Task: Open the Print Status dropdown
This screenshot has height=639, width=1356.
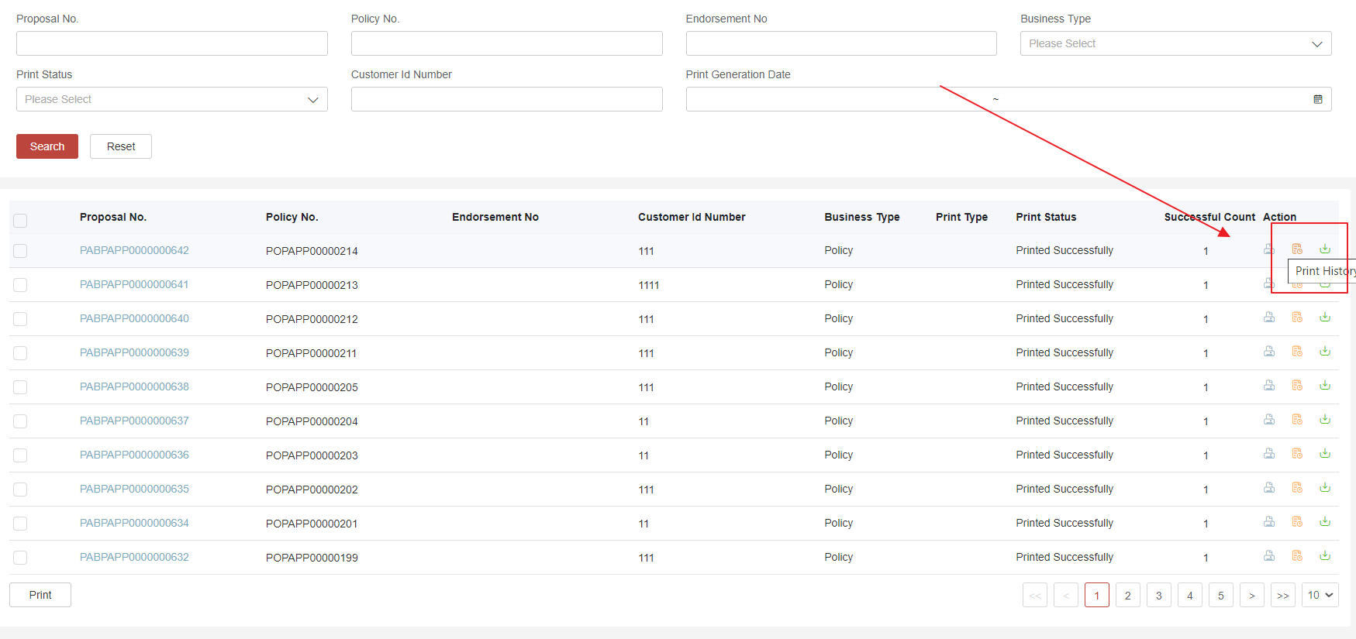Action: (x=171, y=99)
